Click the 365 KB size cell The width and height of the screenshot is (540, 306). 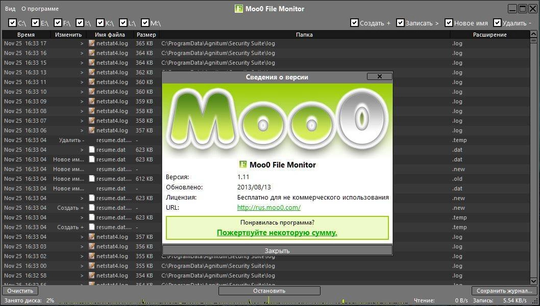coord(144,43)
